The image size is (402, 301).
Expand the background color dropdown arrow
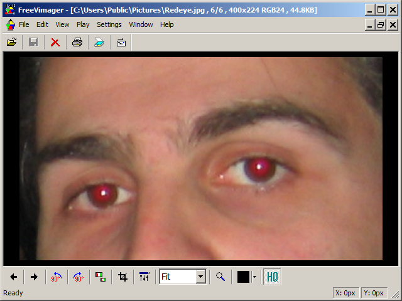pyautogui.click(x=254, y=277)
